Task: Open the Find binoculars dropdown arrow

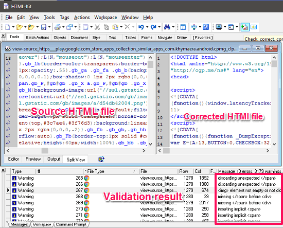Action: [173, 27]
